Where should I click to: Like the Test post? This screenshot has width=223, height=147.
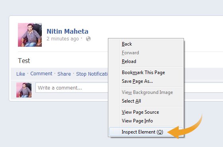pyautogui.click(x=21, y=74)
